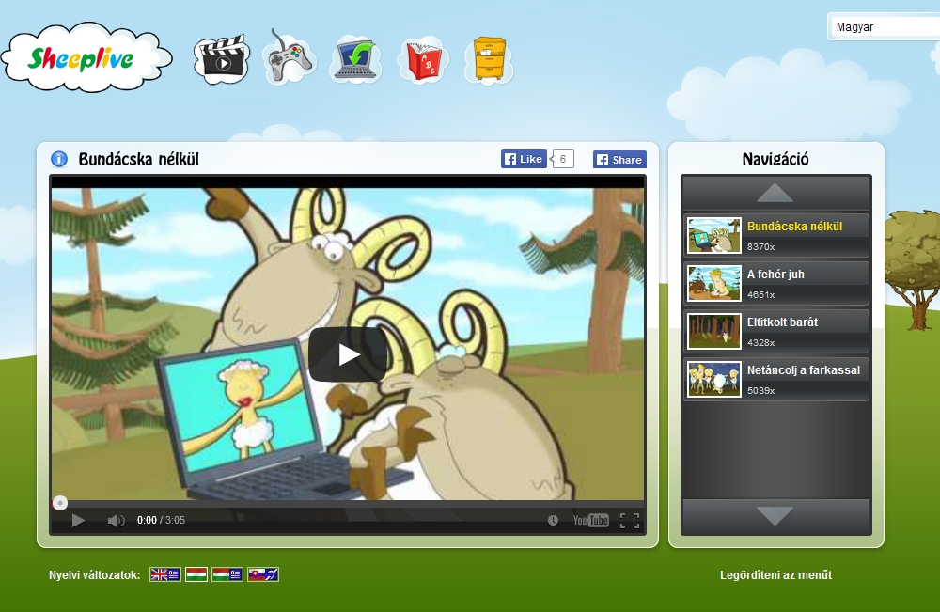
Task: Choose the Slovak sign language version flag
Action: (x=263, y=574)
